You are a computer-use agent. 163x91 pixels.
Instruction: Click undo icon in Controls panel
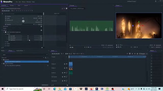pyautogui.click(x=12, y=11)
